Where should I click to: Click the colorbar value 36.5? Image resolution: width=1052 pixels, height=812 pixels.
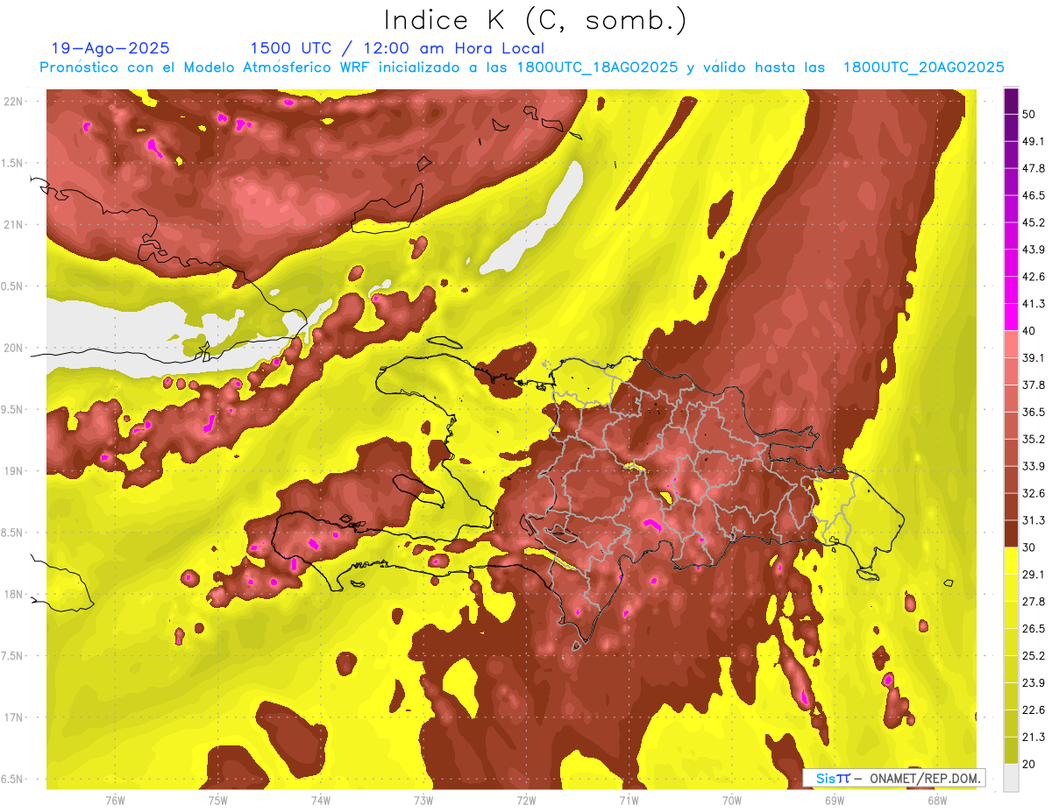(1034, 412)
